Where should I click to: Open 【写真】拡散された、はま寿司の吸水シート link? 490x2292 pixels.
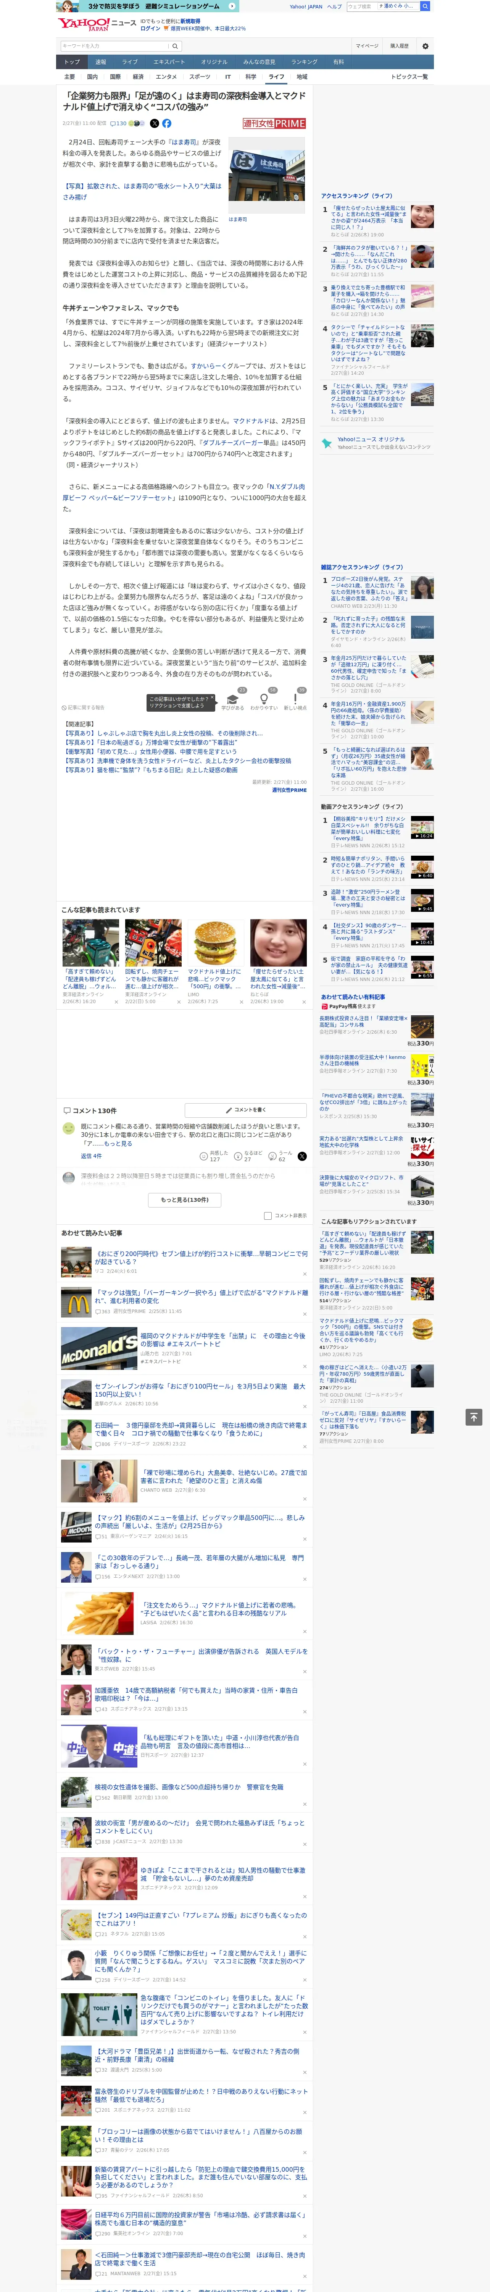142,191
